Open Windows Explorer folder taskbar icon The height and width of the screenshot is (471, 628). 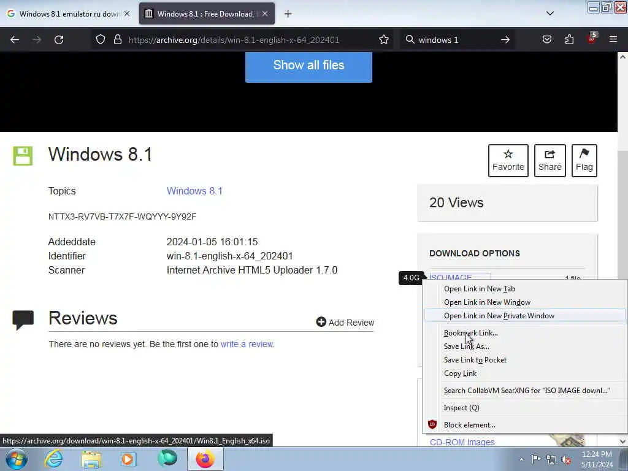[x=92, y=459]
